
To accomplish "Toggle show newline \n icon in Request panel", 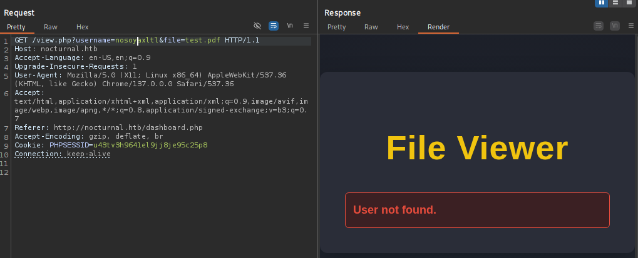I will [x=290, y=26].
